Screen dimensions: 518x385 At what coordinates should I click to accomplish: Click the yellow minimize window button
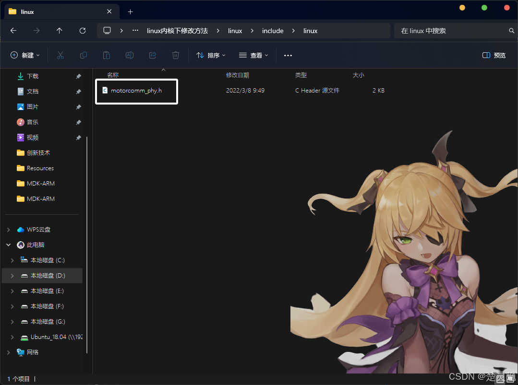tap(462, 8)
